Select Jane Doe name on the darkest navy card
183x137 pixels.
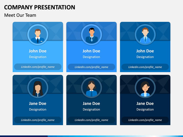145,104
